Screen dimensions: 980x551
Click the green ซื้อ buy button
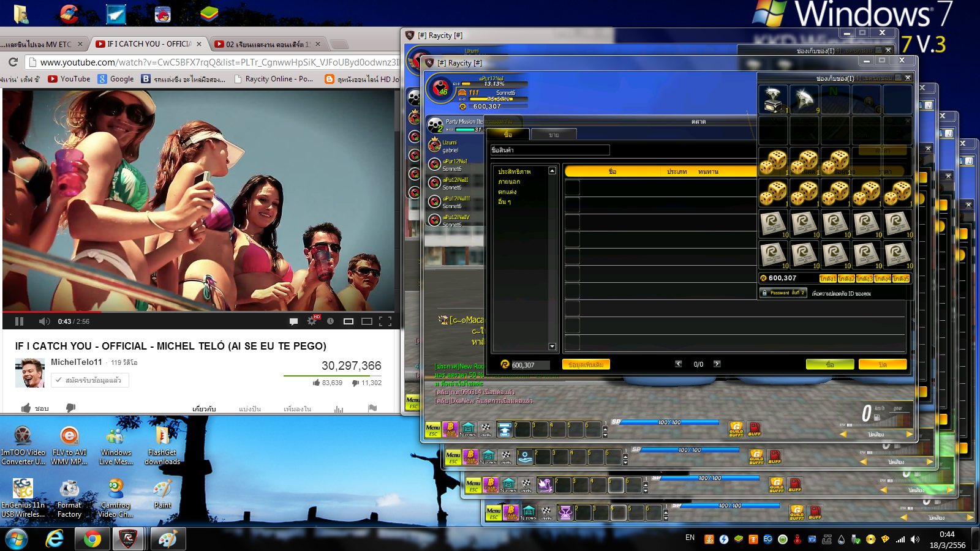click(830, 364)
